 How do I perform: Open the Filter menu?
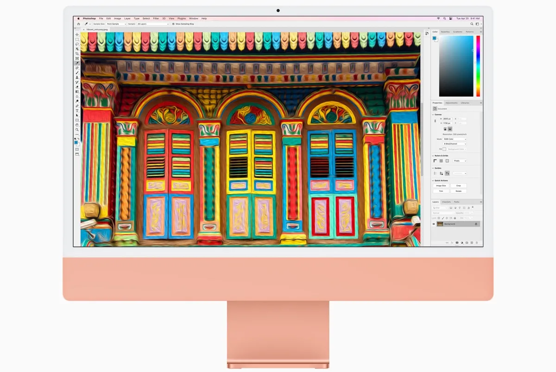(x=156, y=19)
